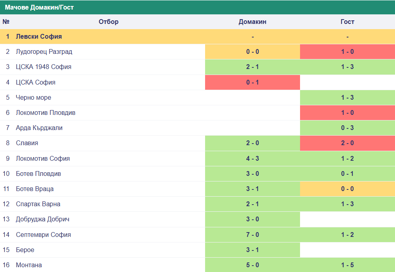Click Добруджа Добрич home result 3 - 0

coord(253,219)
